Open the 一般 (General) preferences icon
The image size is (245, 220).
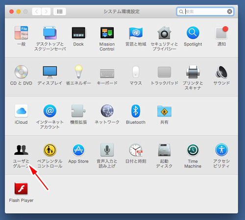21,33
